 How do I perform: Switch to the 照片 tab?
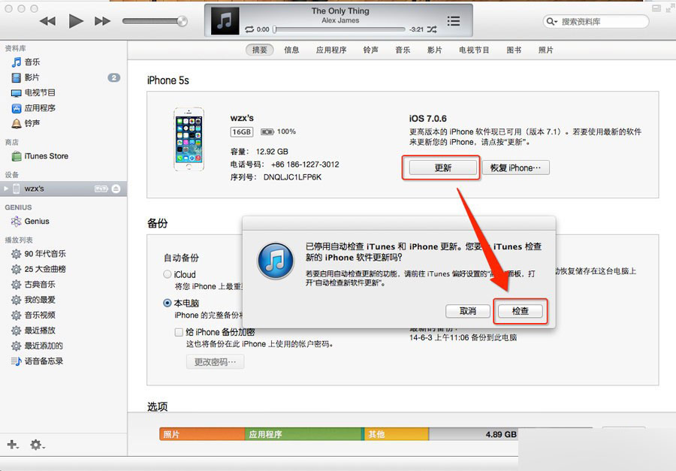click(x=546, y=50)
